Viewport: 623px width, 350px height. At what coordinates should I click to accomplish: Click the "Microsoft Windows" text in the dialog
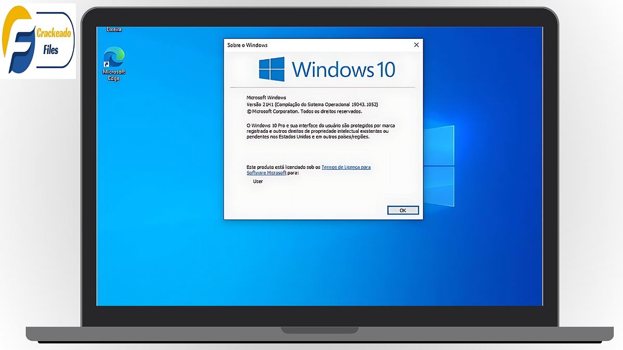266,97
